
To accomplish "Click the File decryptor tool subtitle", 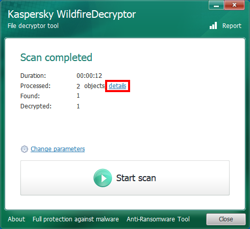I will (x=33, y=26).
